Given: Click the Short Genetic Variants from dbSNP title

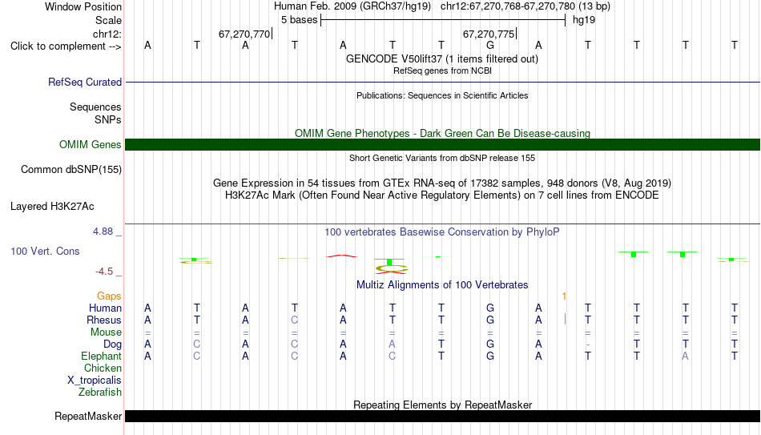Looking at the screenshot, I should (442, 158).
